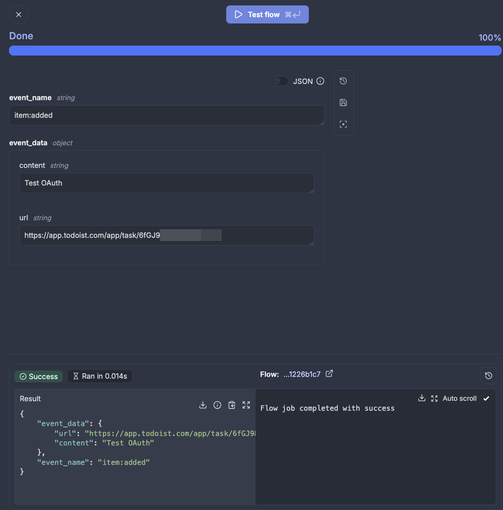503x510 pixels.
Task: Click the capture input icon below save
Action: pos(344,124)
